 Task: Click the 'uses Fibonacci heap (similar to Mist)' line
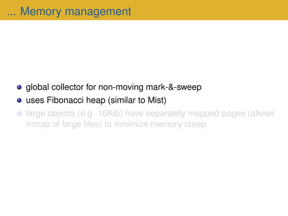click(x=96, y=101)
